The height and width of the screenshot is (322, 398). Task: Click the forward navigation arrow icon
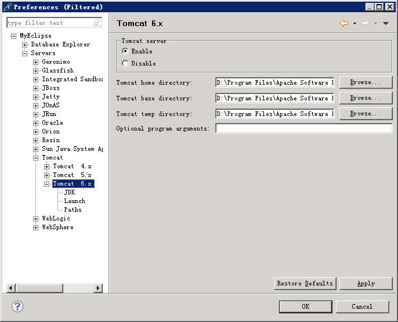[365, 23]
